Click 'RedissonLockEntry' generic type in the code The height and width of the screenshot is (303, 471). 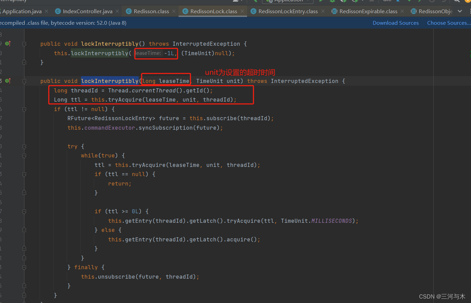coord(123,118)
